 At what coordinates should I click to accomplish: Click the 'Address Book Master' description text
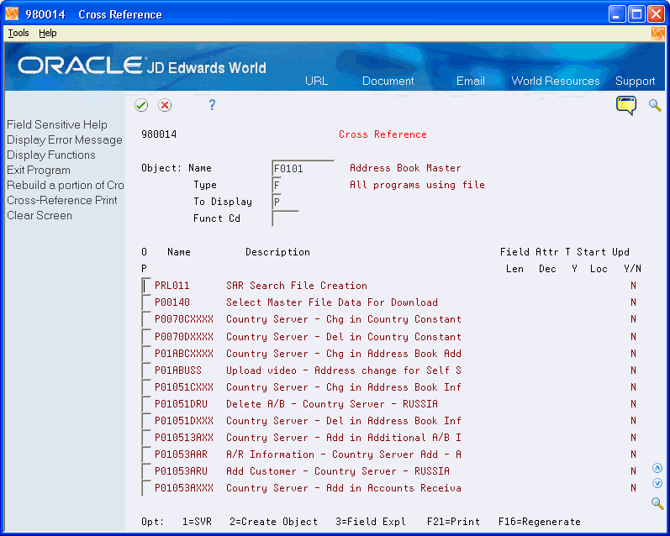(405, 168)
